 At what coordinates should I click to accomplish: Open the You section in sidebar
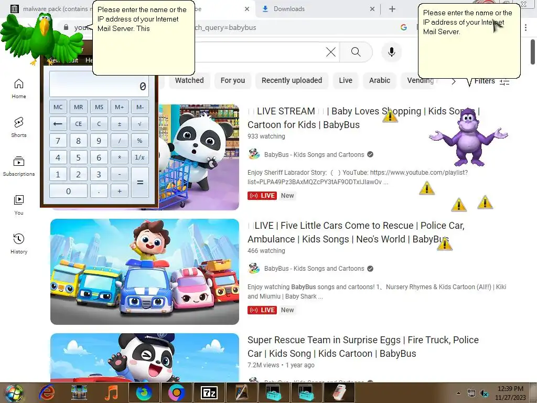(x=19, y=205)
